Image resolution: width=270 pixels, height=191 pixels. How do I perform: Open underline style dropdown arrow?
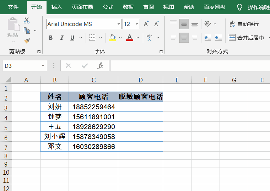81,38
